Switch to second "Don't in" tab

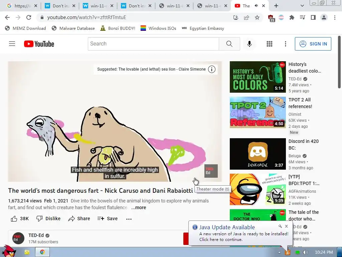136,6
